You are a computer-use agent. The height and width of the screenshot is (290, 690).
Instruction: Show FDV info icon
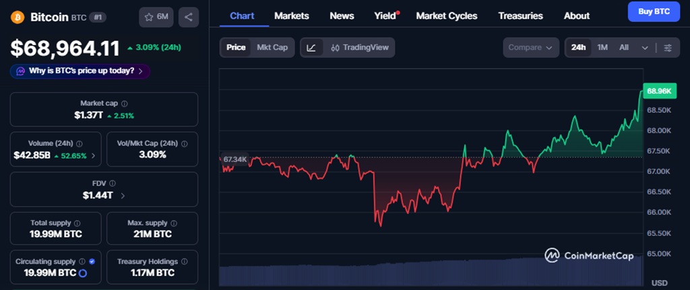(x=113, y=183)
